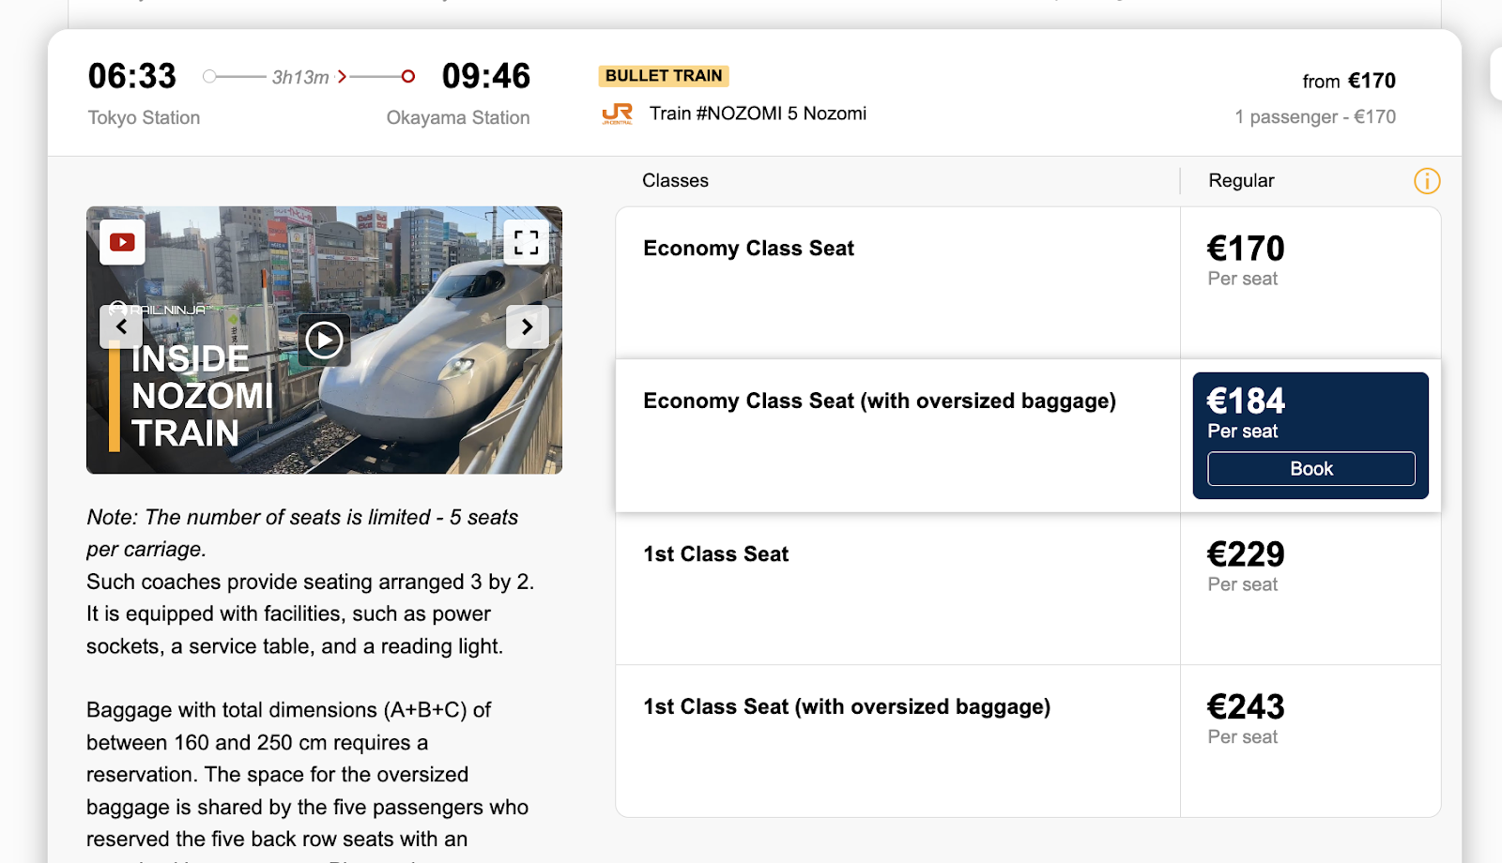Click the from €170 price summary
1502x863 pixels.
coord(1349,82)
